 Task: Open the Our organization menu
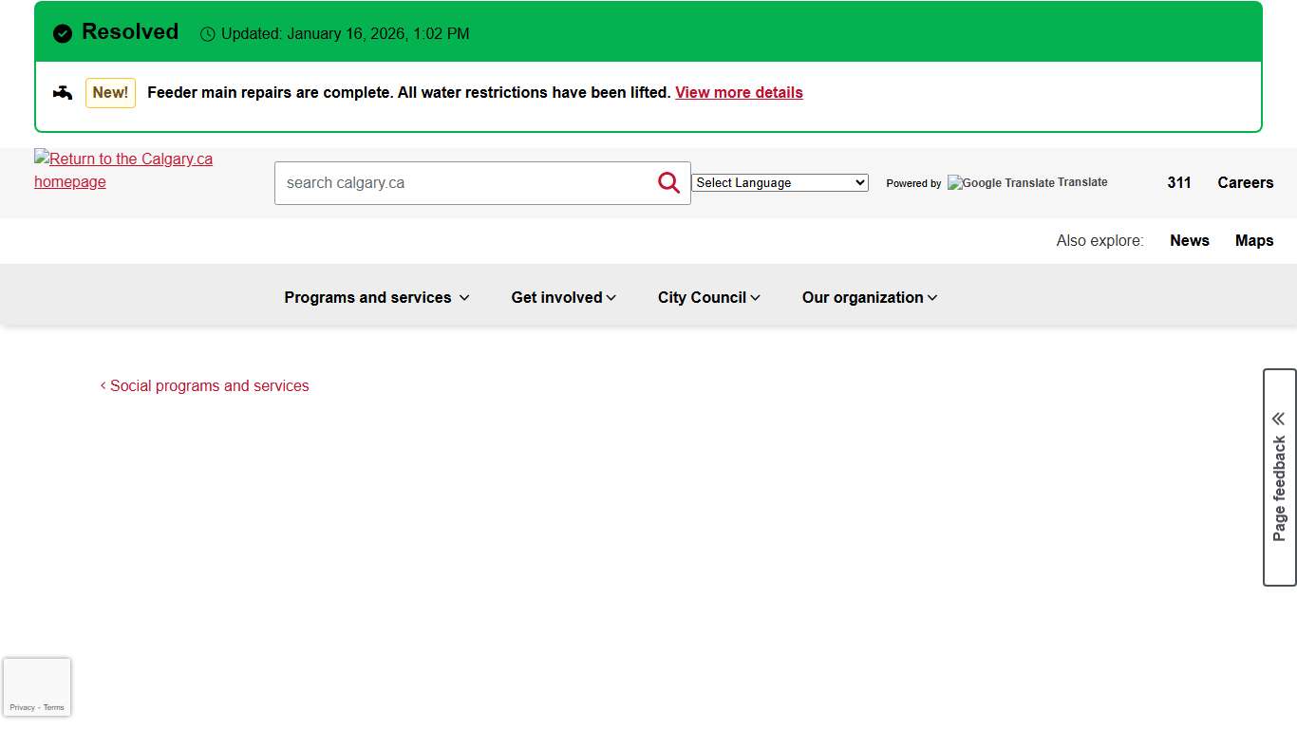[x=870, y=298]
